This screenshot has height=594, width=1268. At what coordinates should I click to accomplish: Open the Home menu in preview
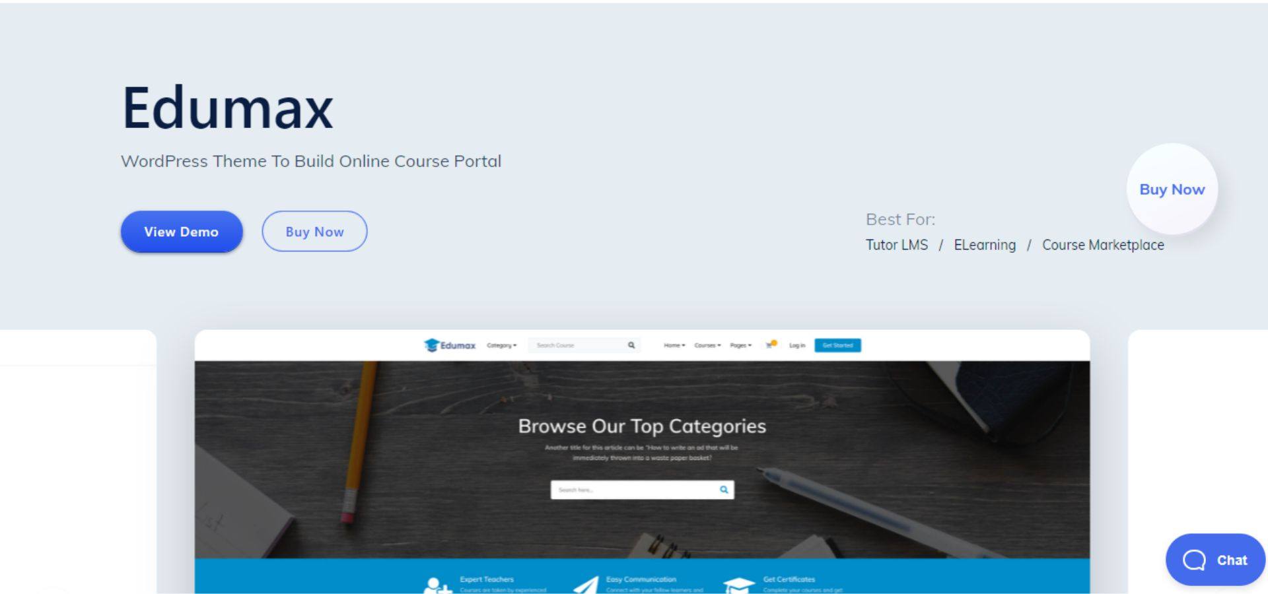(x=674, y=345)
